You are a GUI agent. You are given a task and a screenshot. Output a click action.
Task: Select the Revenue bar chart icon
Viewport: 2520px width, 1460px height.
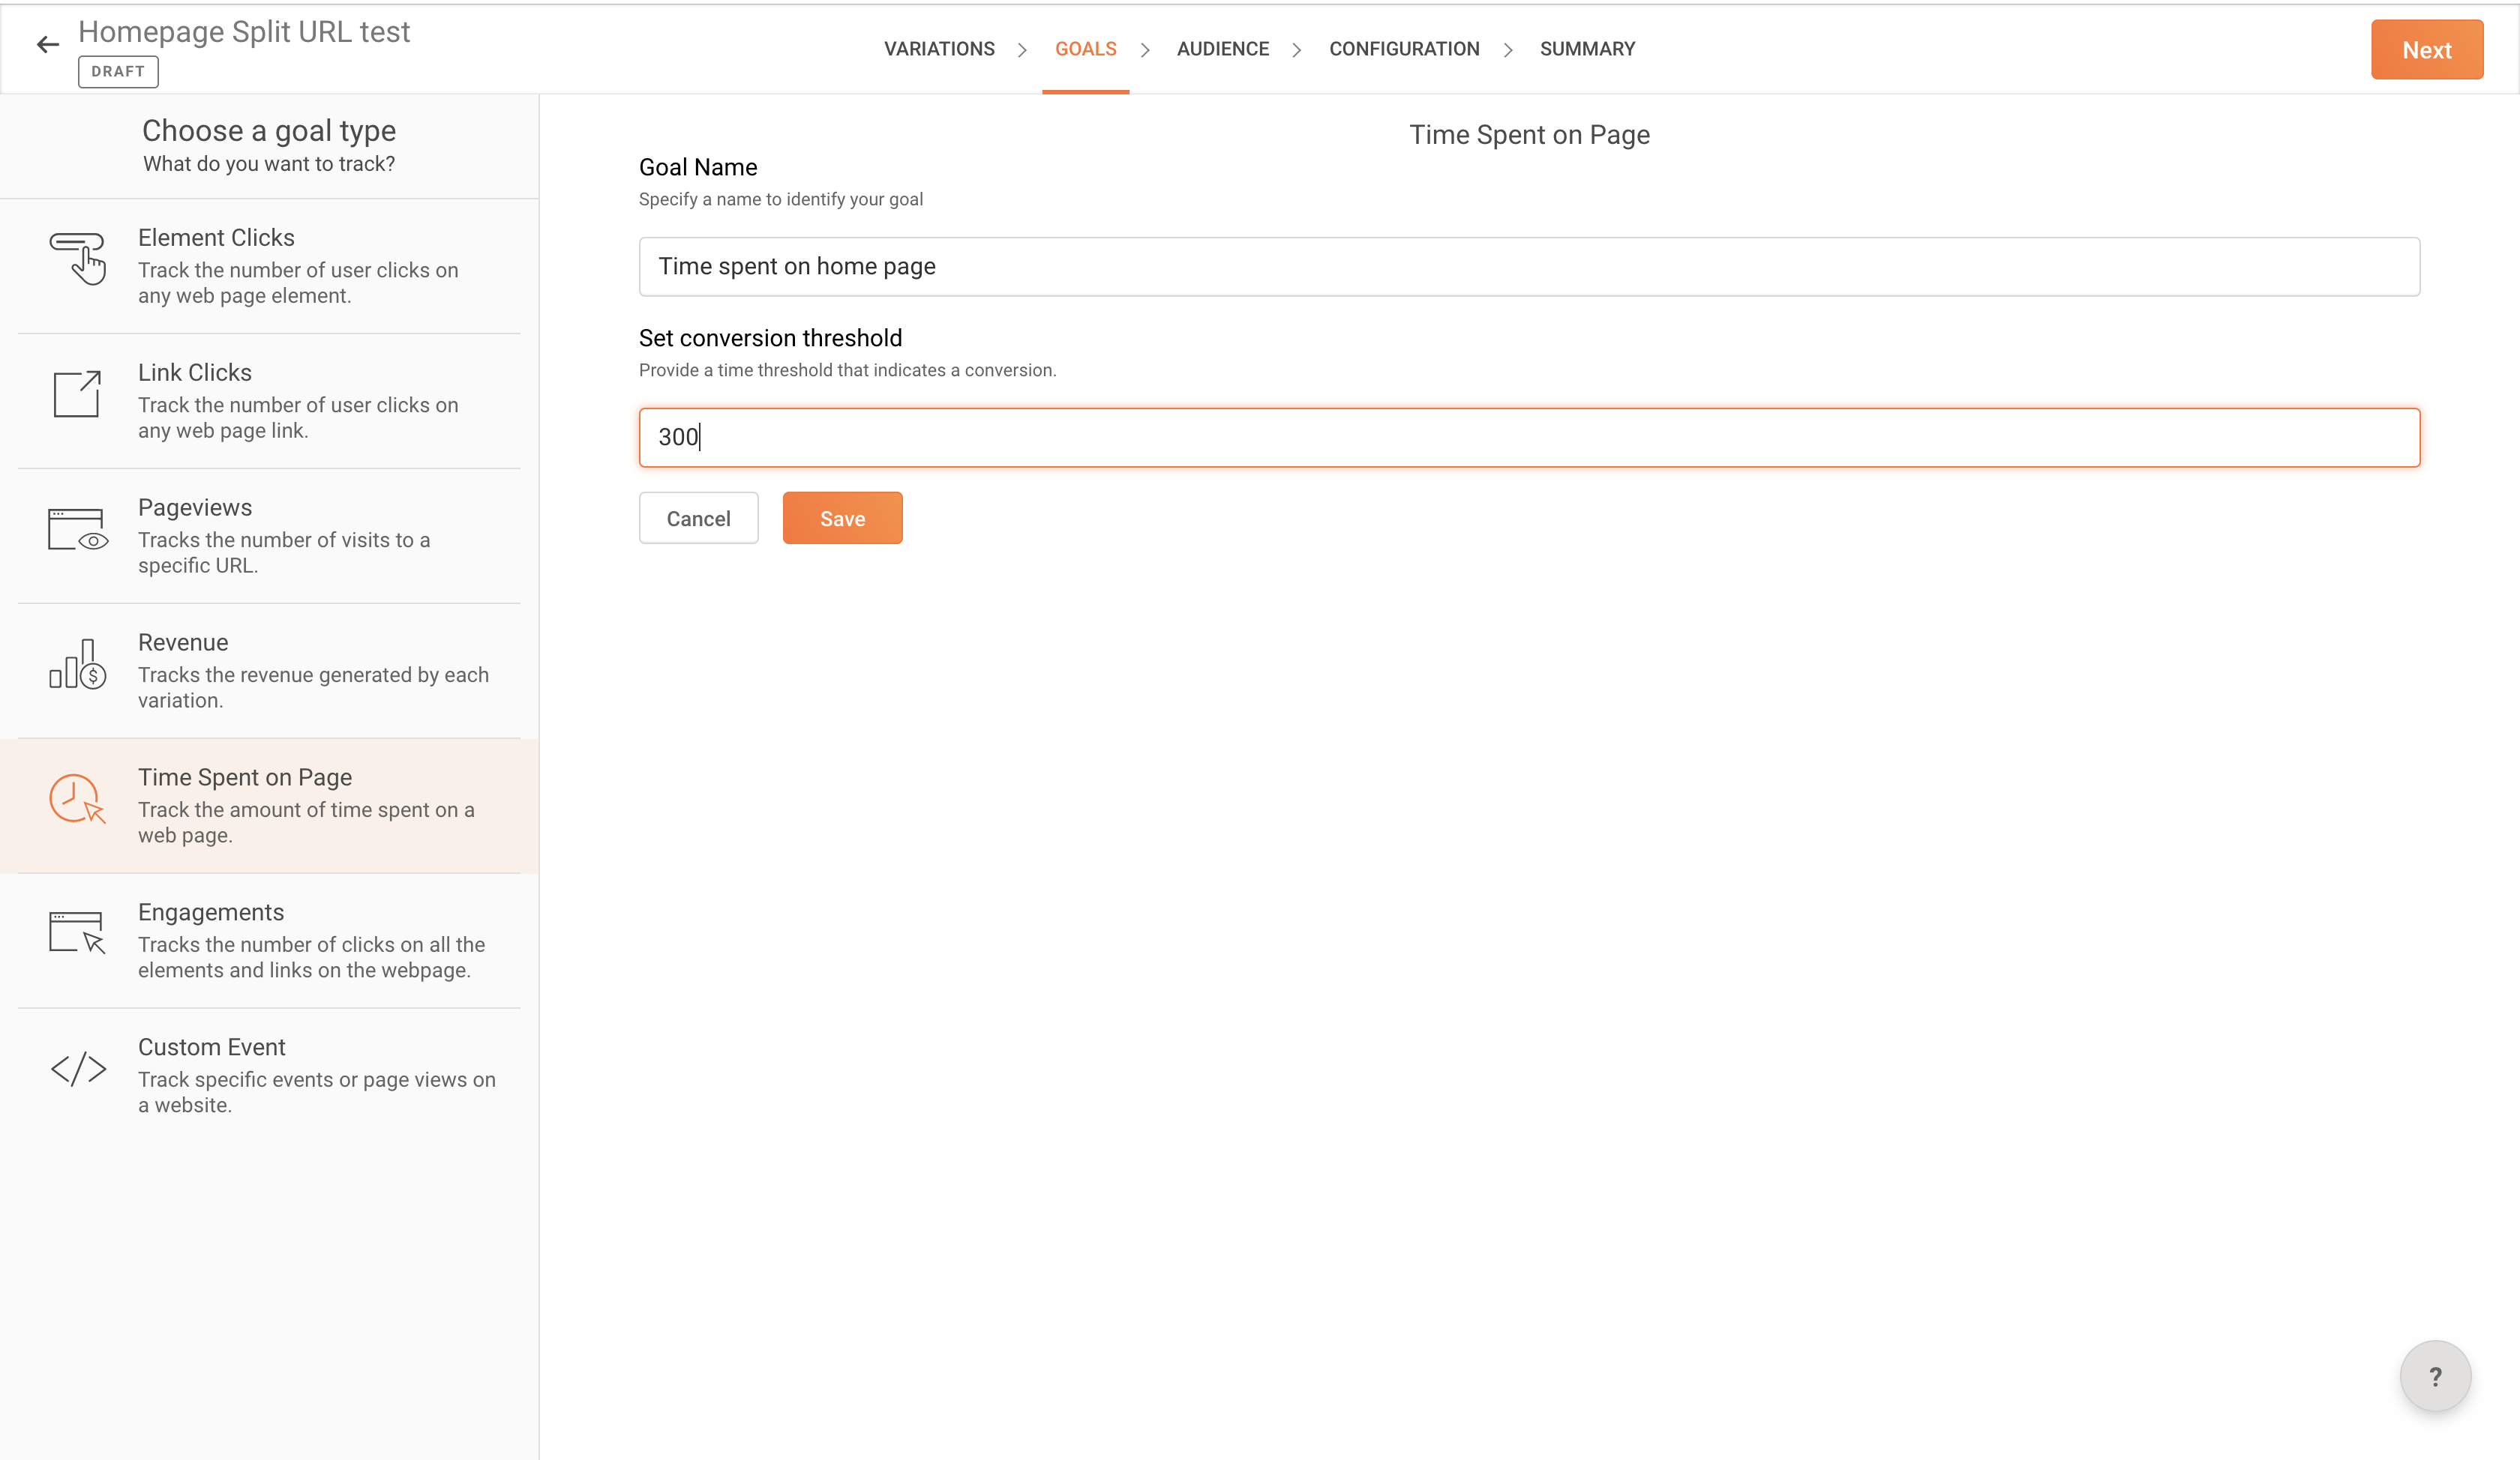77,665
